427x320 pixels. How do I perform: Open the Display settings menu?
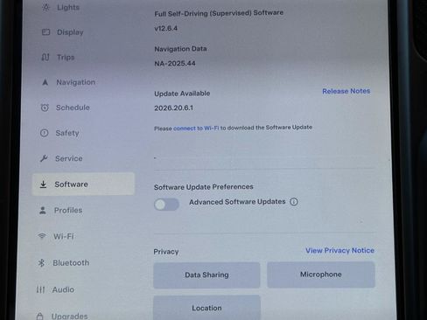pyautogui.click(x=70, y=31)
